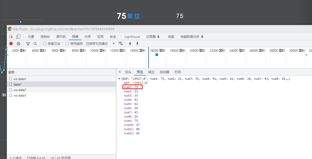Open the extra throttling options arrow
The image size is (312, 159).
point(114,44)
